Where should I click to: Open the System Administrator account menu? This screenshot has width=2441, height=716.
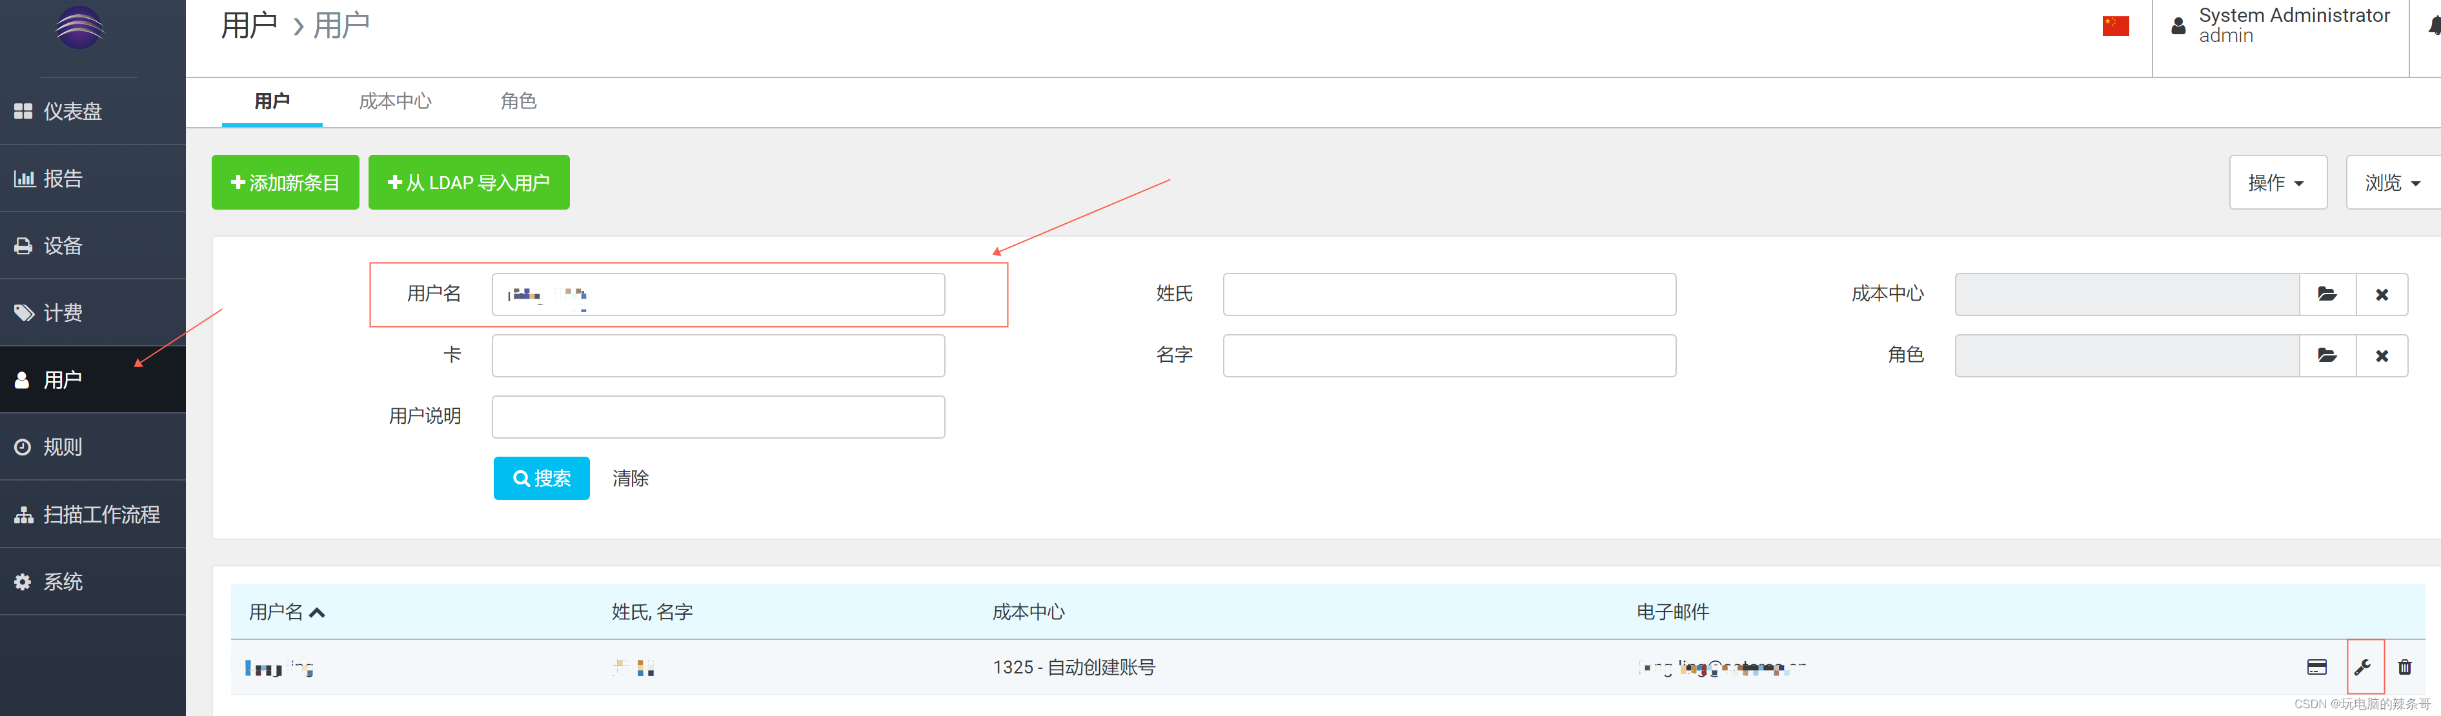pyautogui.click(x=2280, y=26)
